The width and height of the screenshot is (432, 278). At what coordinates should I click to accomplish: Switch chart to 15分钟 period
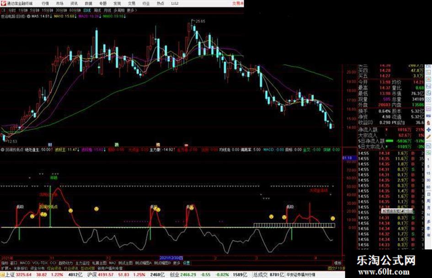click(x=48, y=10)
